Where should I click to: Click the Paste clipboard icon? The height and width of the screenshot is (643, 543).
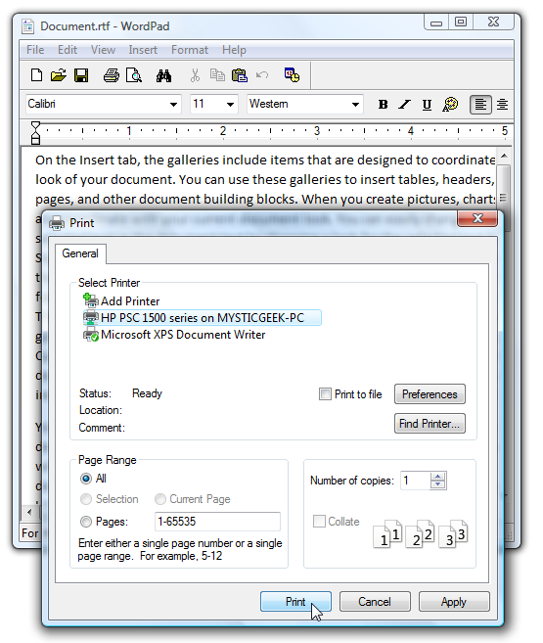(240, 75)
